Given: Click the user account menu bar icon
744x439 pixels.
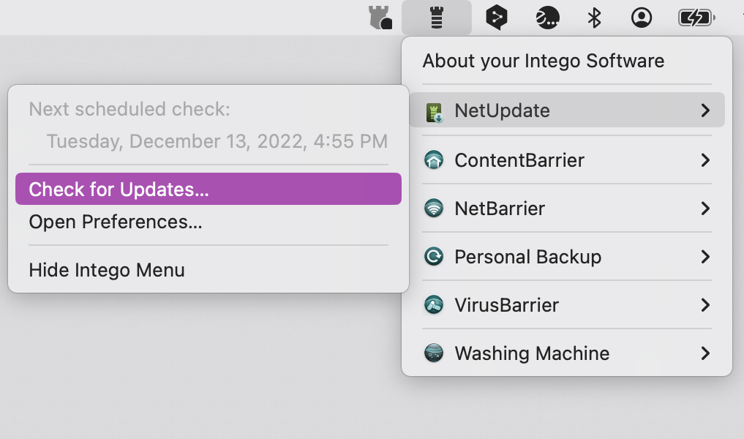Looking at the screenshot, I should tap(642, 18).
